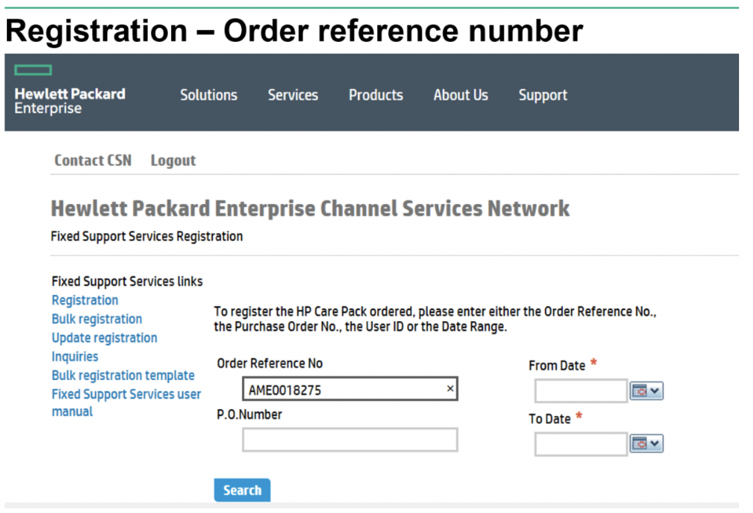Click the 'To register the HP Care Pack' instructions
The height and width of the screenshot is (513, 753).
click(435, 319)
